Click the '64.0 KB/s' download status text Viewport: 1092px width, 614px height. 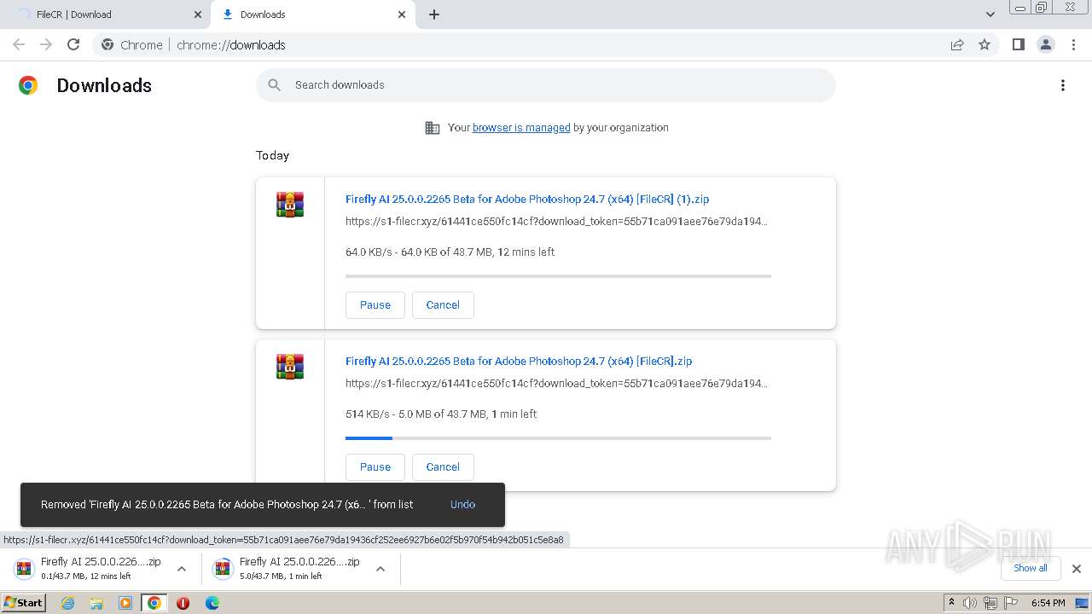tap(450, 252)
